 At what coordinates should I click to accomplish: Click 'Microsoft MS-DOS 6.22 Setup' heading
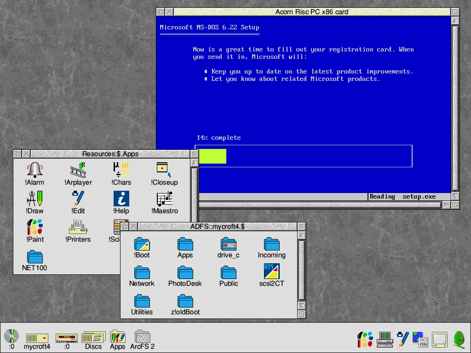tap(209, 27)
